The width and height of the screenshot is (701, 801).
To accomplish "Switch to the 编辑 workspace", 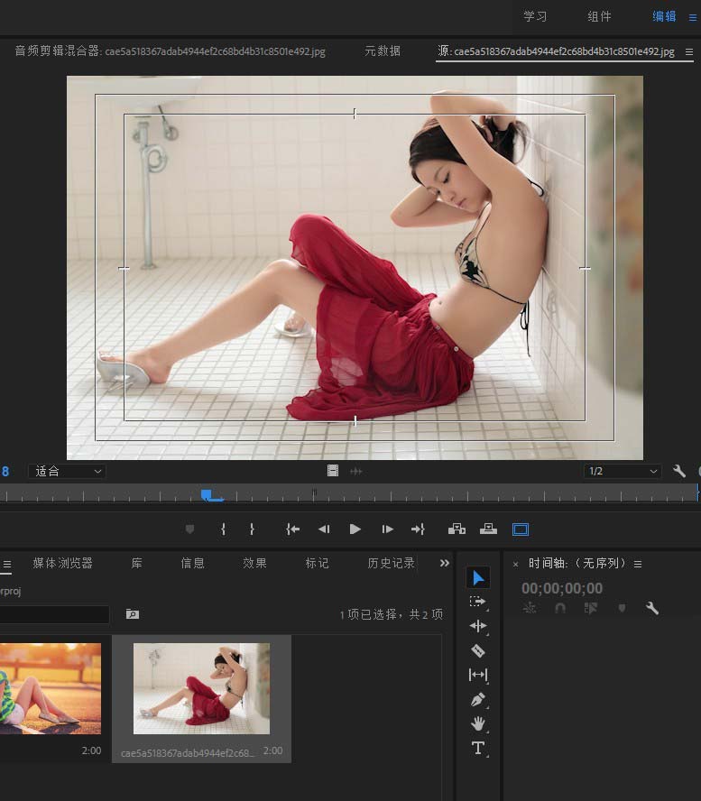I will pos(664,16).
